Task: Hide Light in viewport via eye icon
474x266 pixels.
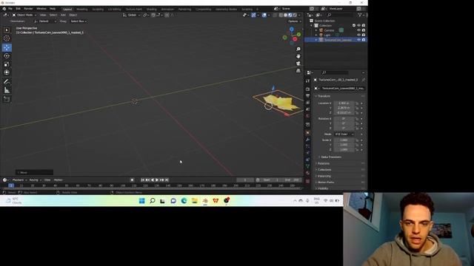Action: coord(358,35)
